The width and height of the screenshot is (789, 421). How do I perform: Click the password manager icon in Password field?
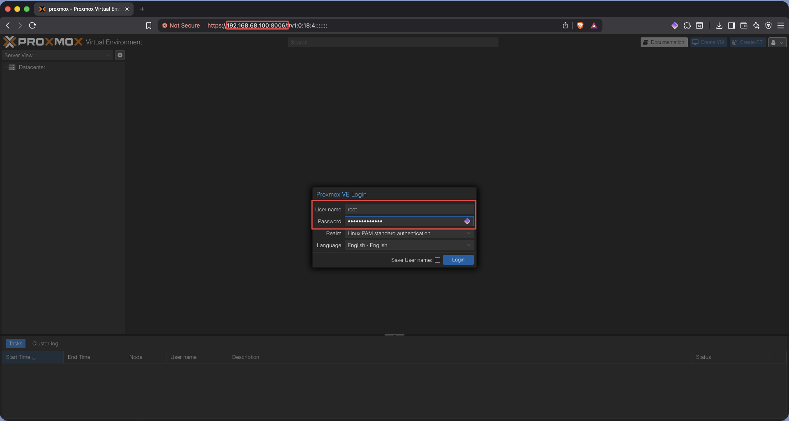point(467,221)
